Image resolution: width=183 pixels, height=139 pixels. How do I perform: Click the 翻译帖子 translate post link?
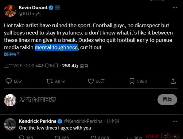point(12,54)
